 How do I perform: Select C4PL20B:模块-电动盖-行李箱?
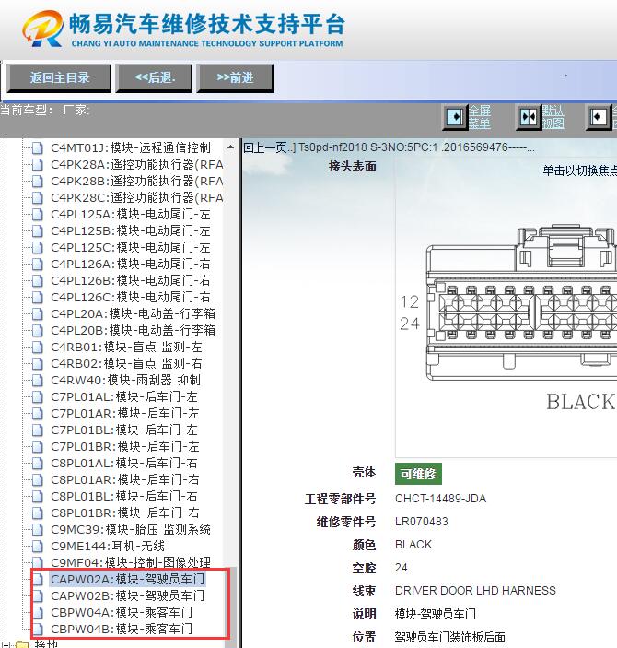coord(133,330)
